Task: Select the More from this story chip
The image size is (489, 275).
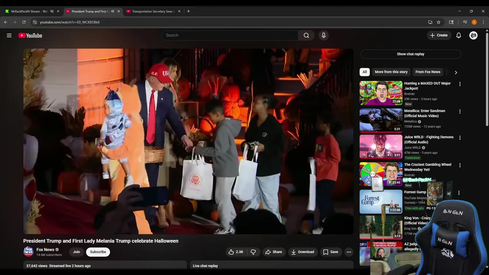Action: (391, 72)
